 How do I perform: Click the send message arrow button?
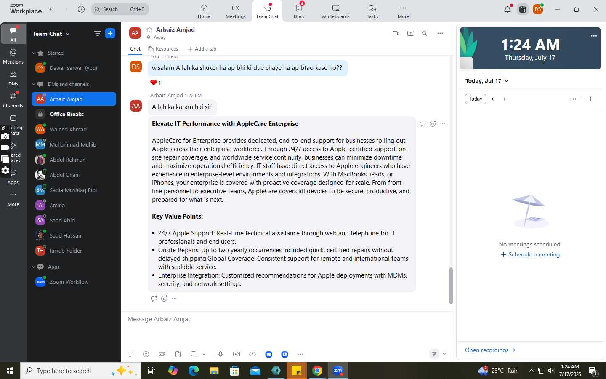(x=434, y=354)
